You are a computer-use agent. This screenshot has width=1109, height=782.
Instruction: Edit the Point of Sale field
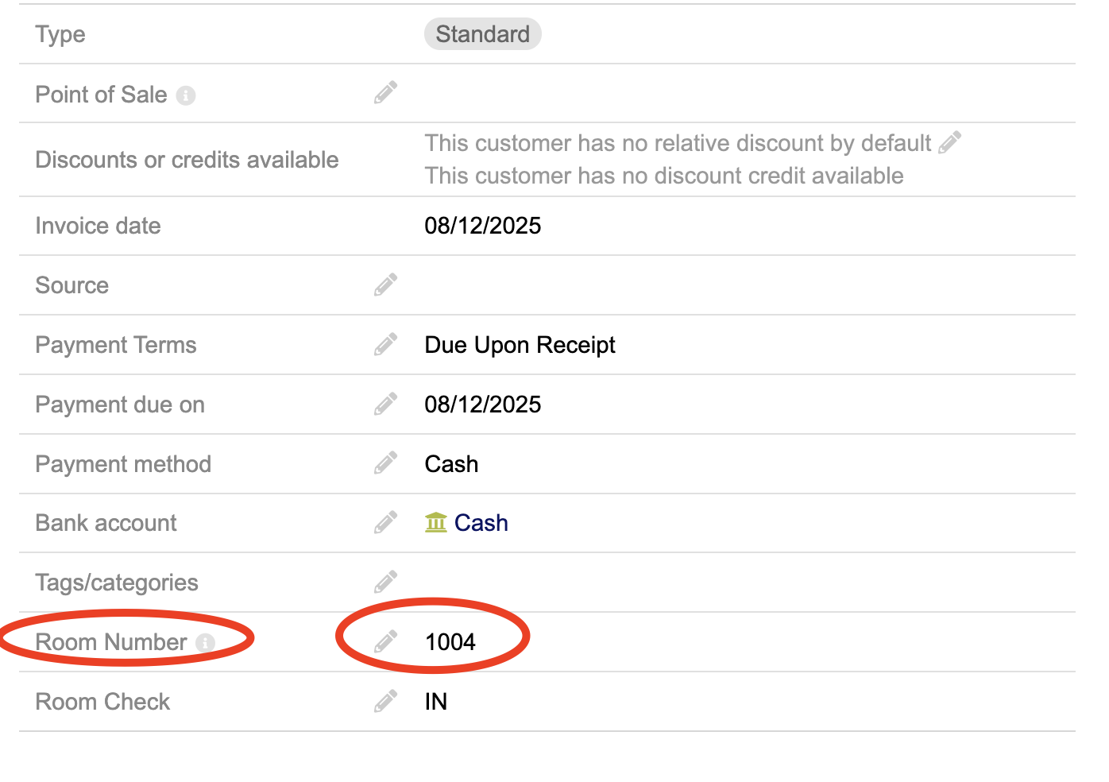386,93
